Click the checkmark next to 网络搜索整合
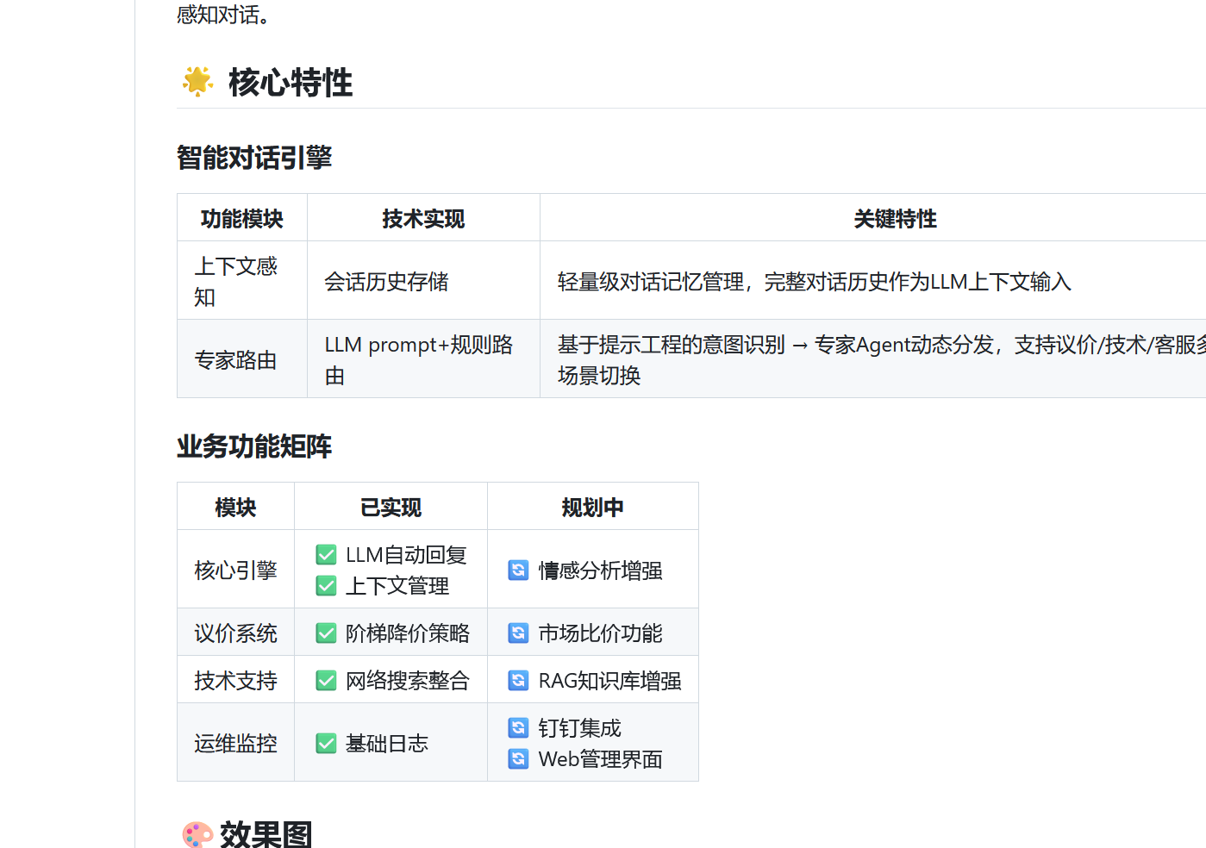Screen dimensions: 1206x848 coord(326,681)
